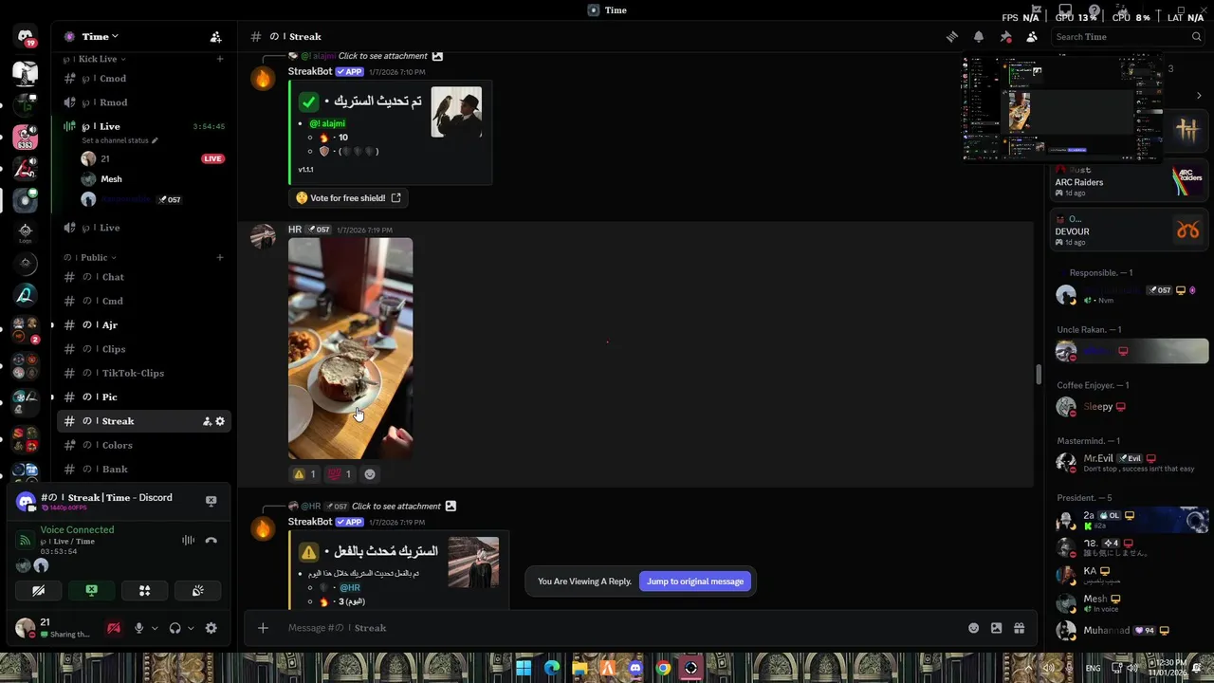Open pinned messages icon
Image resolution: width=1214 pixels, height=683 pixels.
click(x=1005, y=37)
